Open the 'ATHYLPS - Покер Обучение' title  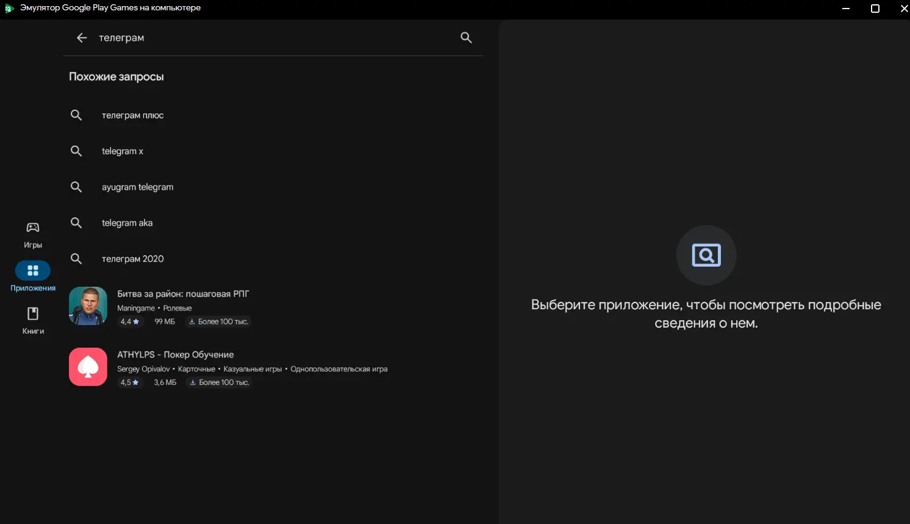click(x=176, y=355)
